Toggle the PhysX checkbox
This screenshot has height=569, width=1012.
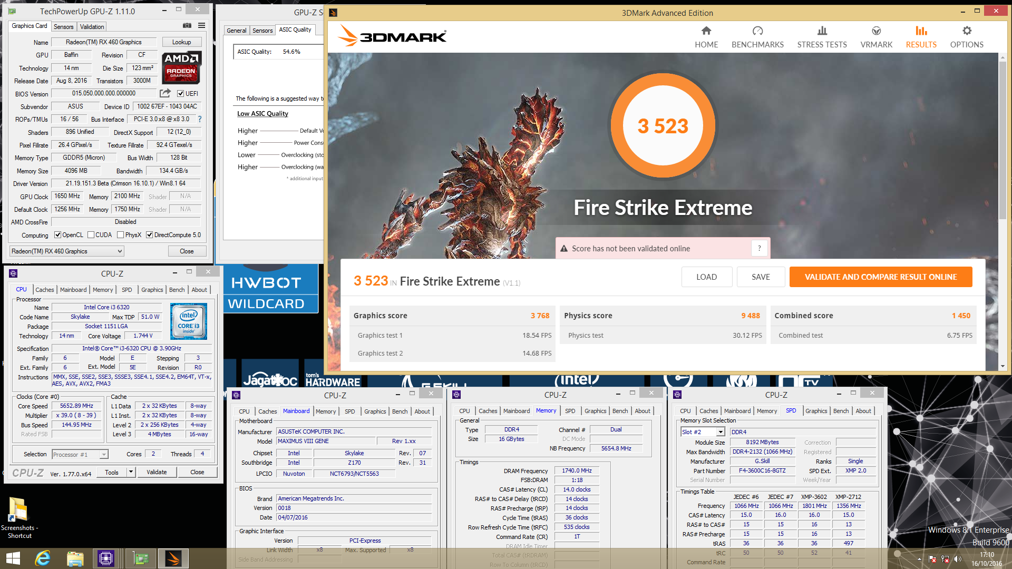[x=121, y=235]
